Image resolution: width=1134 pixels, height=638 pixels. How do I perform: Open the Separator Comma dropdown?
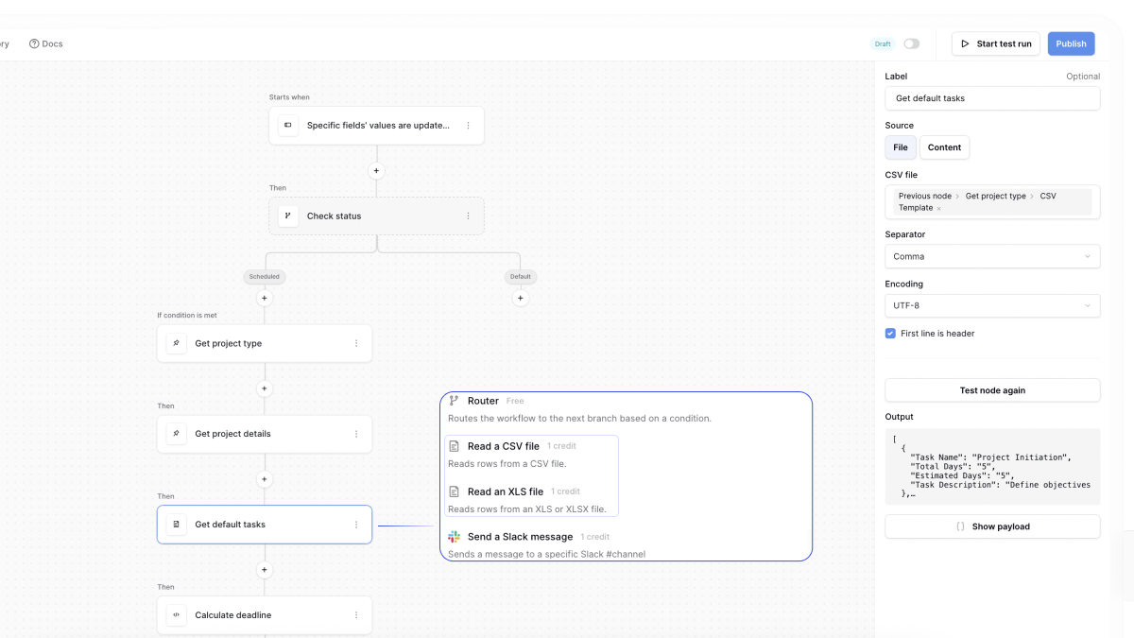pyautogui.click(x=992, y=256)
